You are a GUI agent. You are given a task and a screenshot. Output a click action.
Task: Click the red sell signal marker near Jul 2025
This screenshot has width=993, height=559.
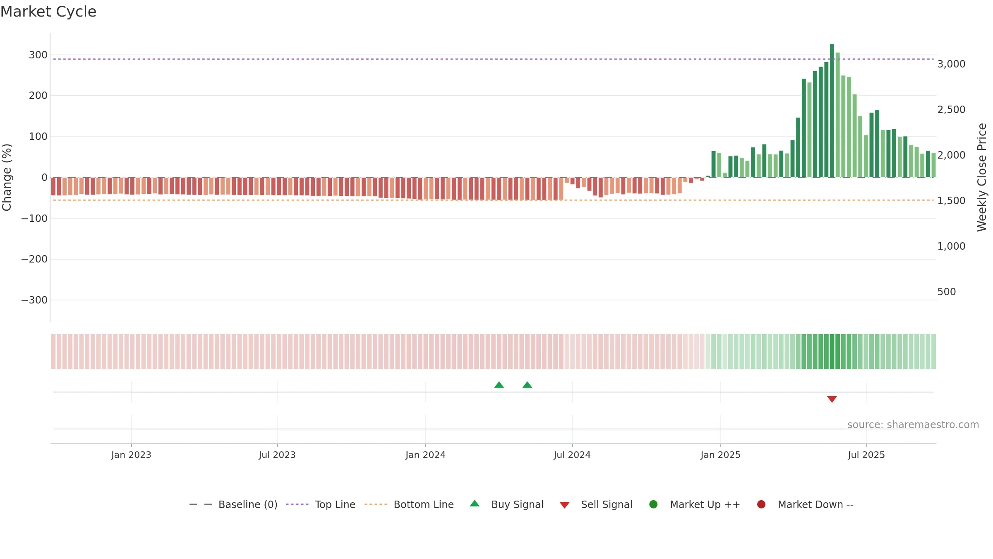[832, 399]
